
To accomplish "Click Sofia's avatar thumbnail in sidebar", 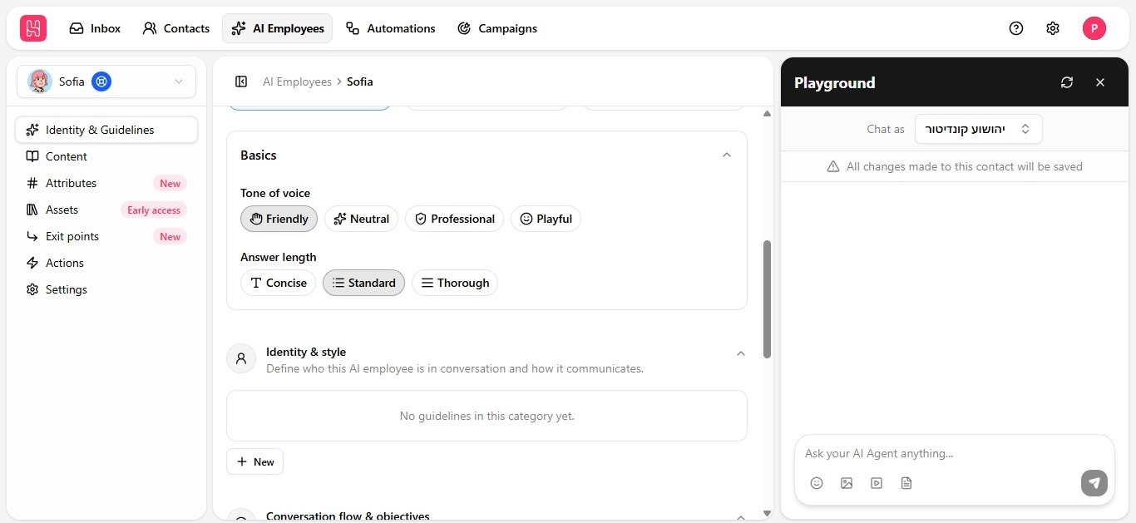I will [39, 81].
